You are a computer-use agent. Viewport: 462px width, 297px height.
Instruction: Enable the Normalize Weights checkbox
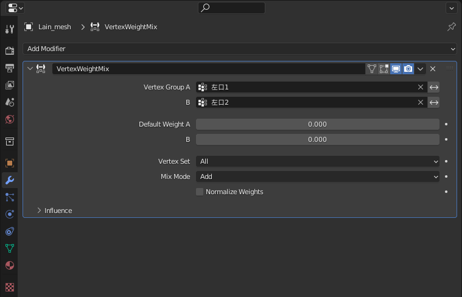point(200,192)
